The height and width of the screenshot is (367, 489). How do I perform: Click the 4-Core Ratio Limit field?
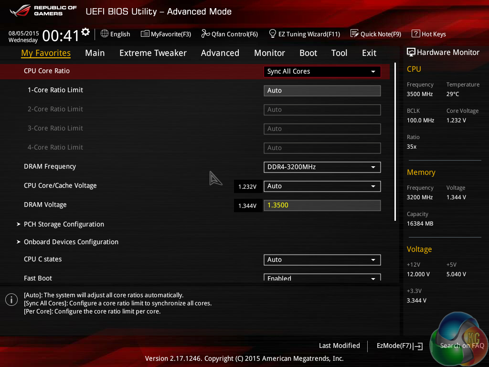click(322, 148)
